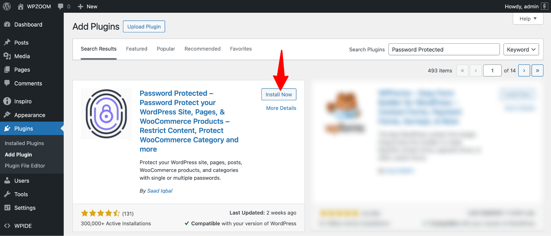Switch to the Search Results tab

coord(98,49)
